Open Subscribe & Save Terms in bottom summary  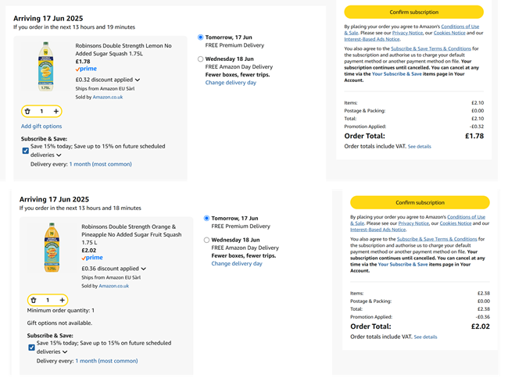pos(437,239)
